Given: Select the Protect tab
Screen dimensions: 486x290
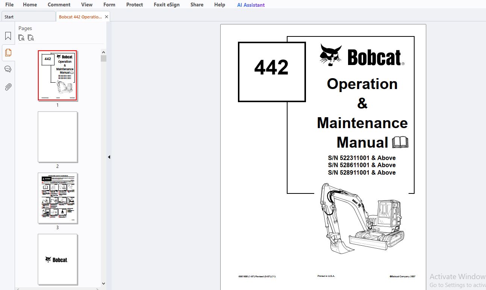Looking at the screenshot, I should (135, 5).
